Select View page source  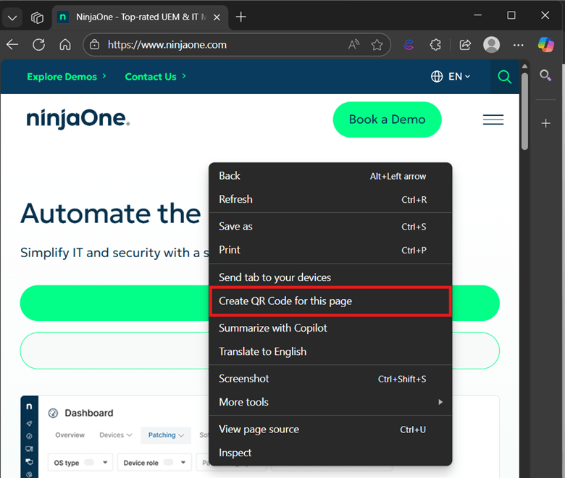point(330,429)
